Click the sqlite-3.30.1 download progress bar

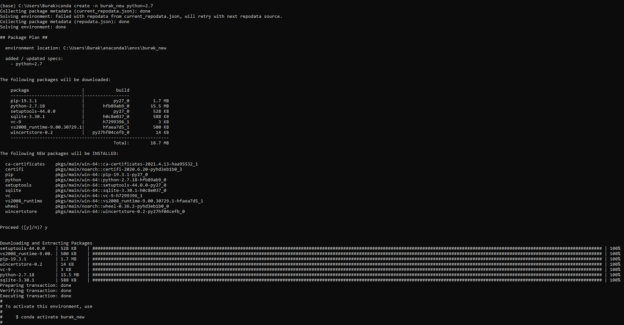(x=347, y=280)
